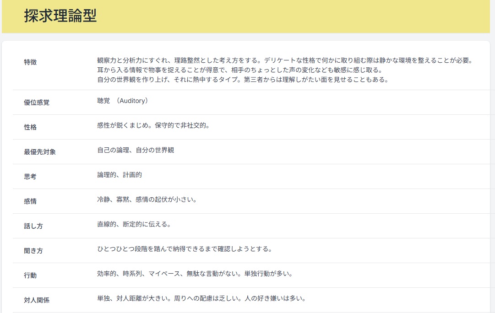Click the 性格 row label
Viewport: 495px width, 313px height.
(x=30, y=127)
